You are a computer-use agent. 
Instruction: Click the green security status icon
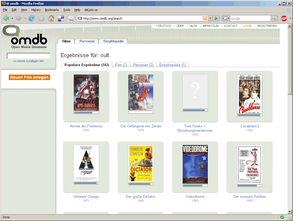pyautogui.click(x=282, y=217)
